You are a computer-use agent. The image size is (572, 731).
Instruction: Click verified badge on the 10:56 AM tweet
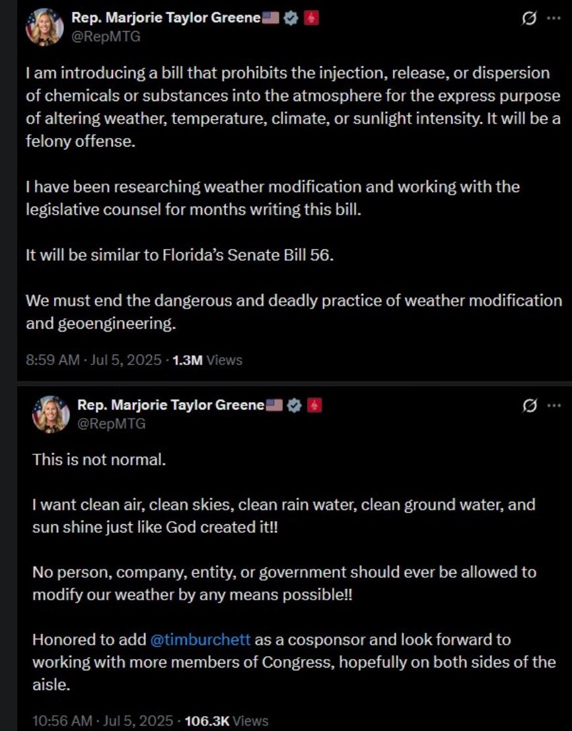point(296,405)
